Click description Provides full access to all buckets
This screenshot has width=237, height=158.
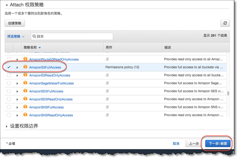tap(193, 67)
